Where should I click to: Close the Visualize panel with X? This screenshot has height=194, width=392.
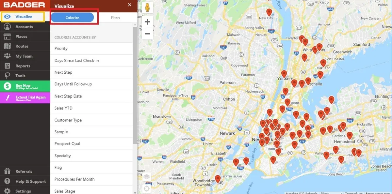(130, 5)
